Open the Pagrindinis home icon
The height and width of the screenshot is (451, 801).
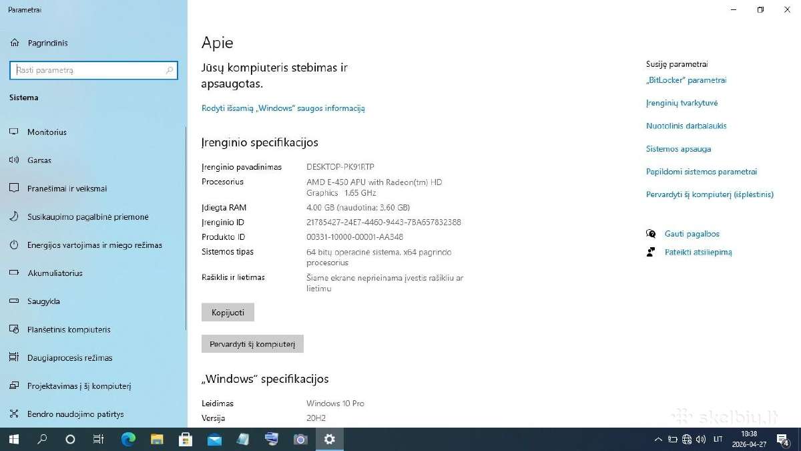pyautogui.click(x=14, y=43)
